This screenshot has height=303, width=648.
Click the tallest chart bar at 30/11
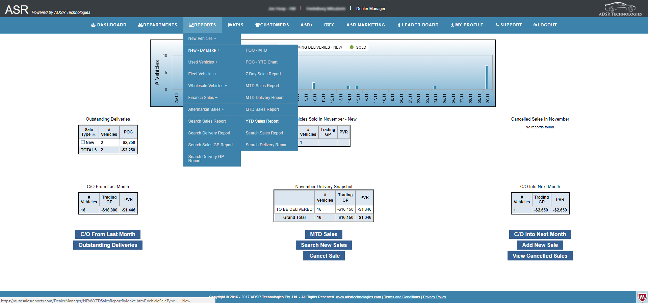487,78
